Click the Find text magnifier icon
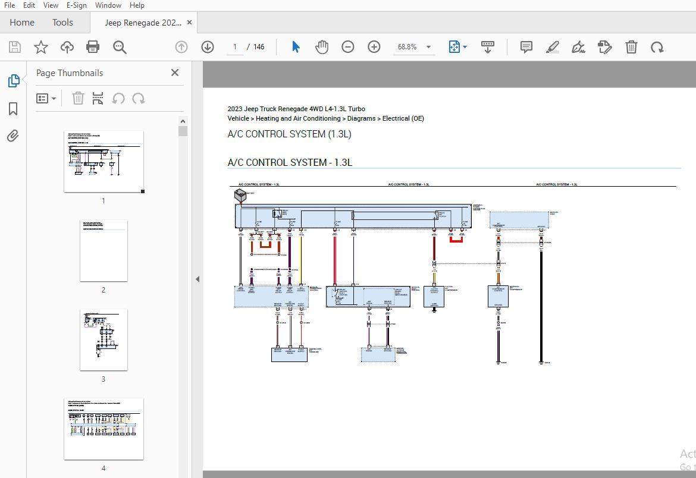This screenshot has height=478, width=696. coord(120,47)
